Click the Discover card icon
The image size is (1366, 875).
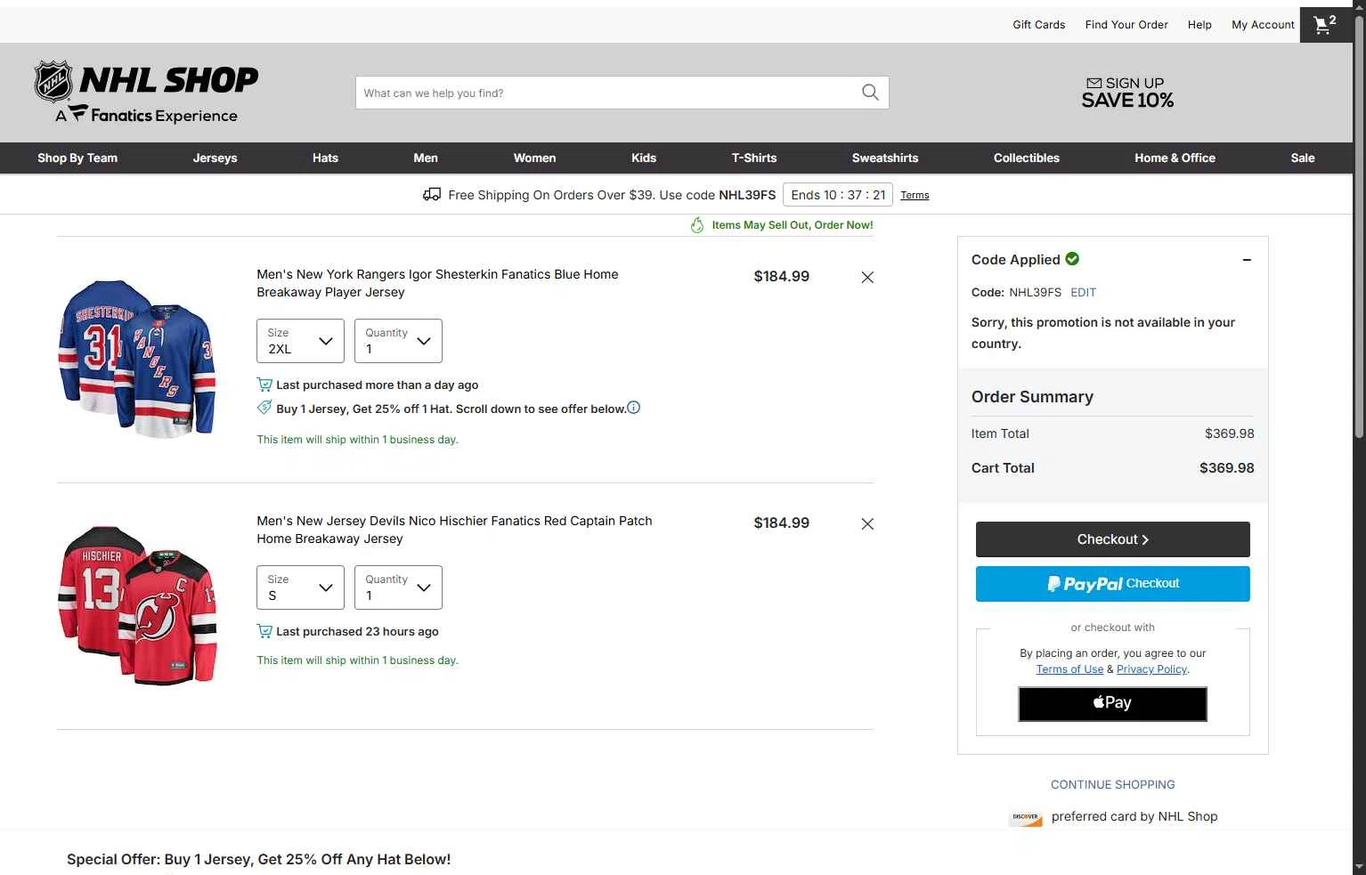click(1026, 817)
